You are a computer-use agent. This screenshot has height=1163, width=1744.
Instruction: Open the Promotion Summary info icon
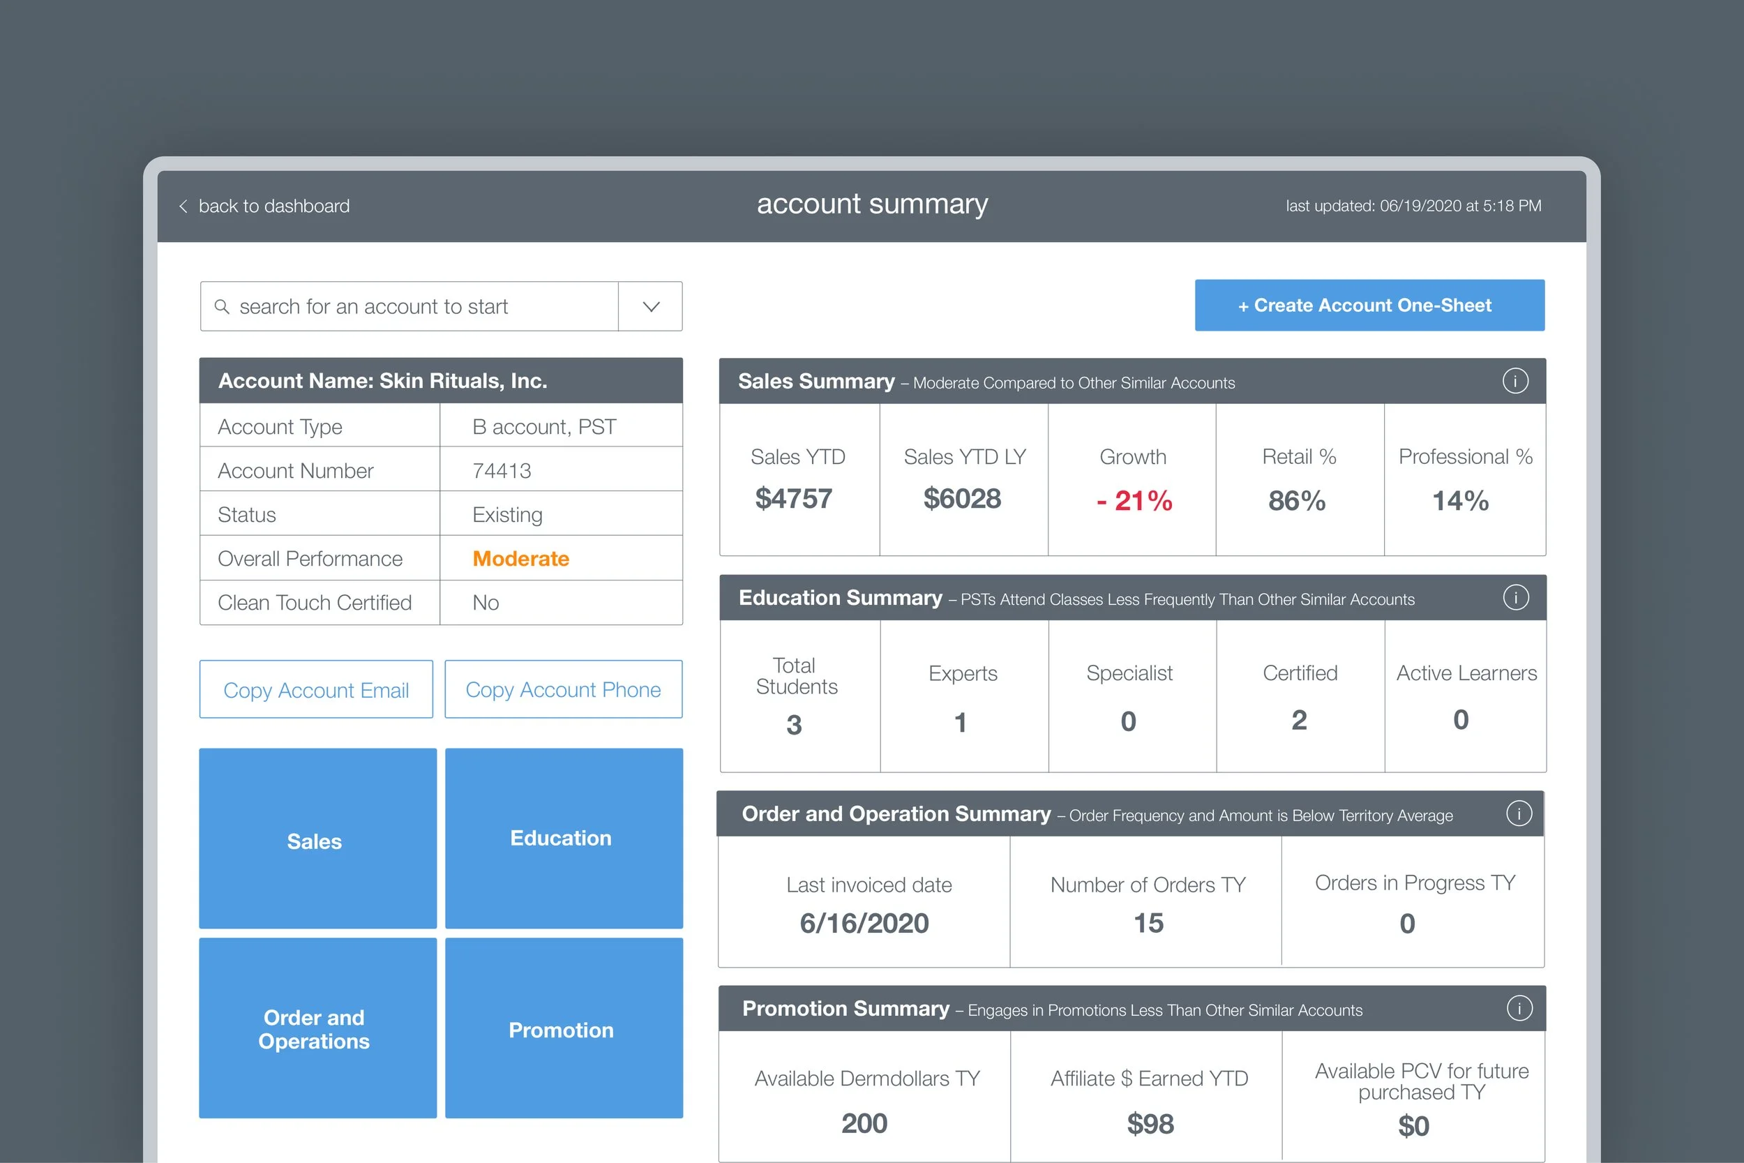click(x=1518, y=1008)
